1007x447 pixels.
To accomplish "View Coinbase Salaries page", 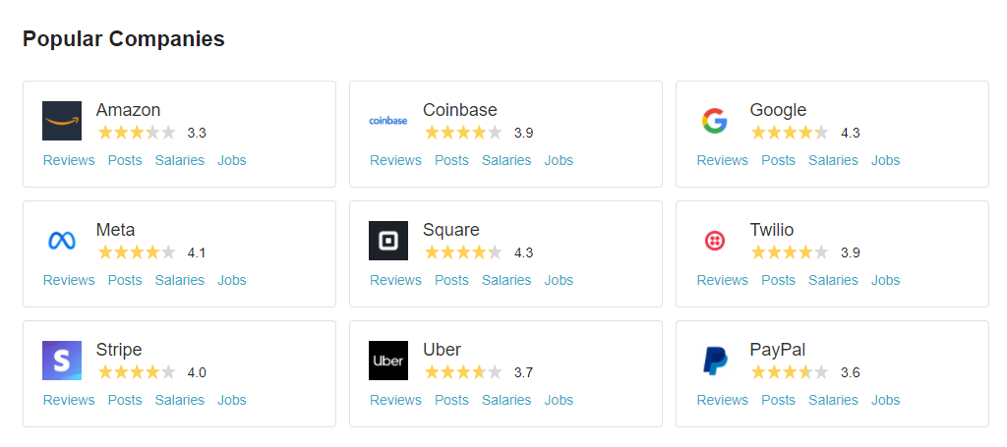I will 506,160.
